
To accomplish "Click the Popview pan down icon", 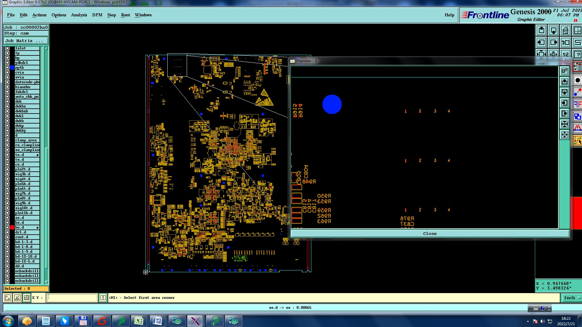I will (x=564, y=92).
